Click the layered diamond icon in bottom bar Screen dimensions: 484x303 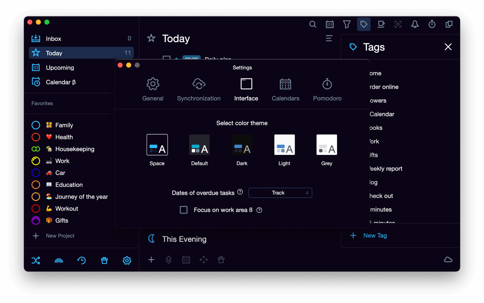point(169,260)
